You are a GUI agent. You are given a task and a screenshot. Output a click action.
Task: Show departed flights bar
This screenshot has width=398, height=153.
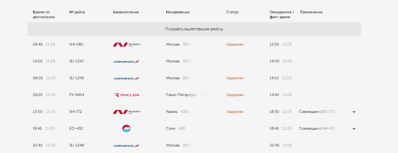(194, 29)
